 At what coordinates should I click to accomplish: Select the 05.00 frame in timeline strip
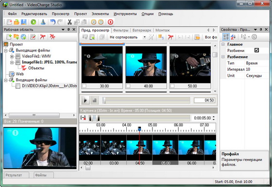(x=165, y=150)
